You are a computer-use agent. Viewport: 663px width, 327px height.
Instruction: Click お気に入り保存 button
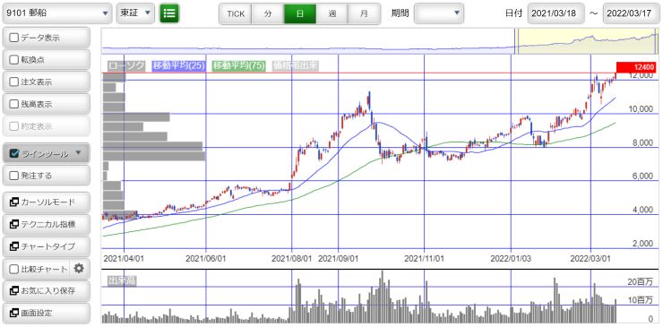[x=47, y=290]
